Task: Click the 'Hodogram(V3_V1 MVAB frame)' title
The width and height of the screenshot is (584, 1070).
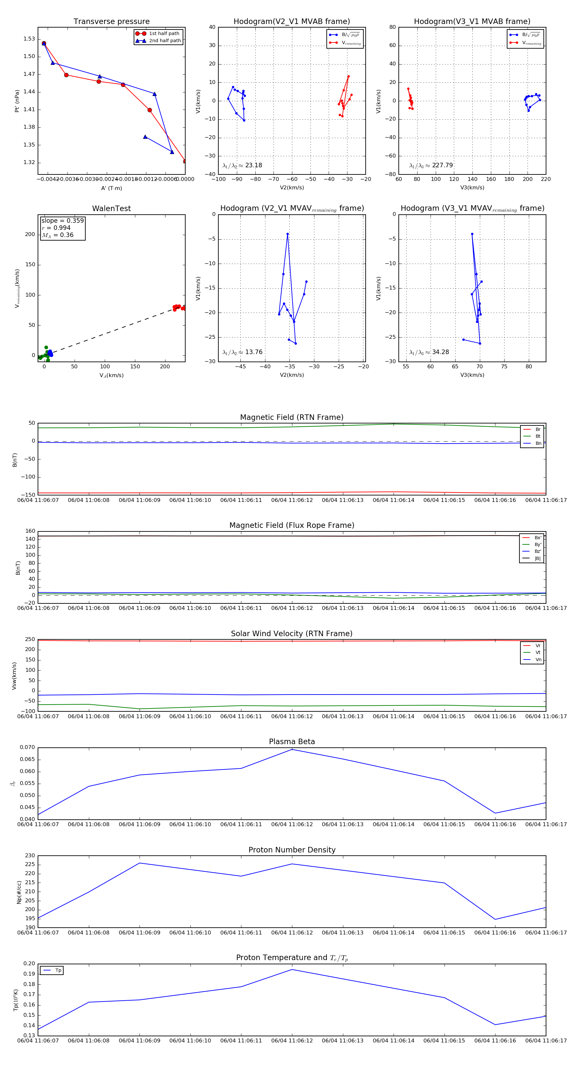Action: (472, 22)
